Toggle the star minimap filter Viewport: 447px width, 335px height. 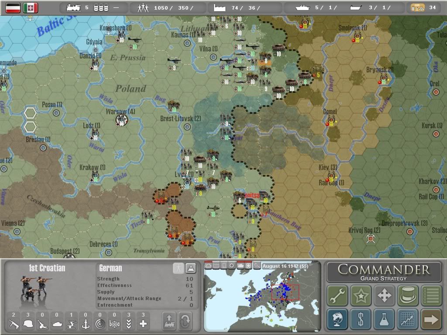pyautogui.click(x=248, y=266)
